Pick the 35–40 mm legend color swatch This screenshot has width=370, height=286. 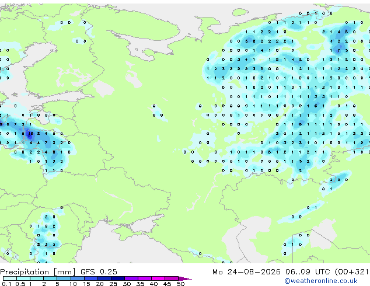[144, 278]
